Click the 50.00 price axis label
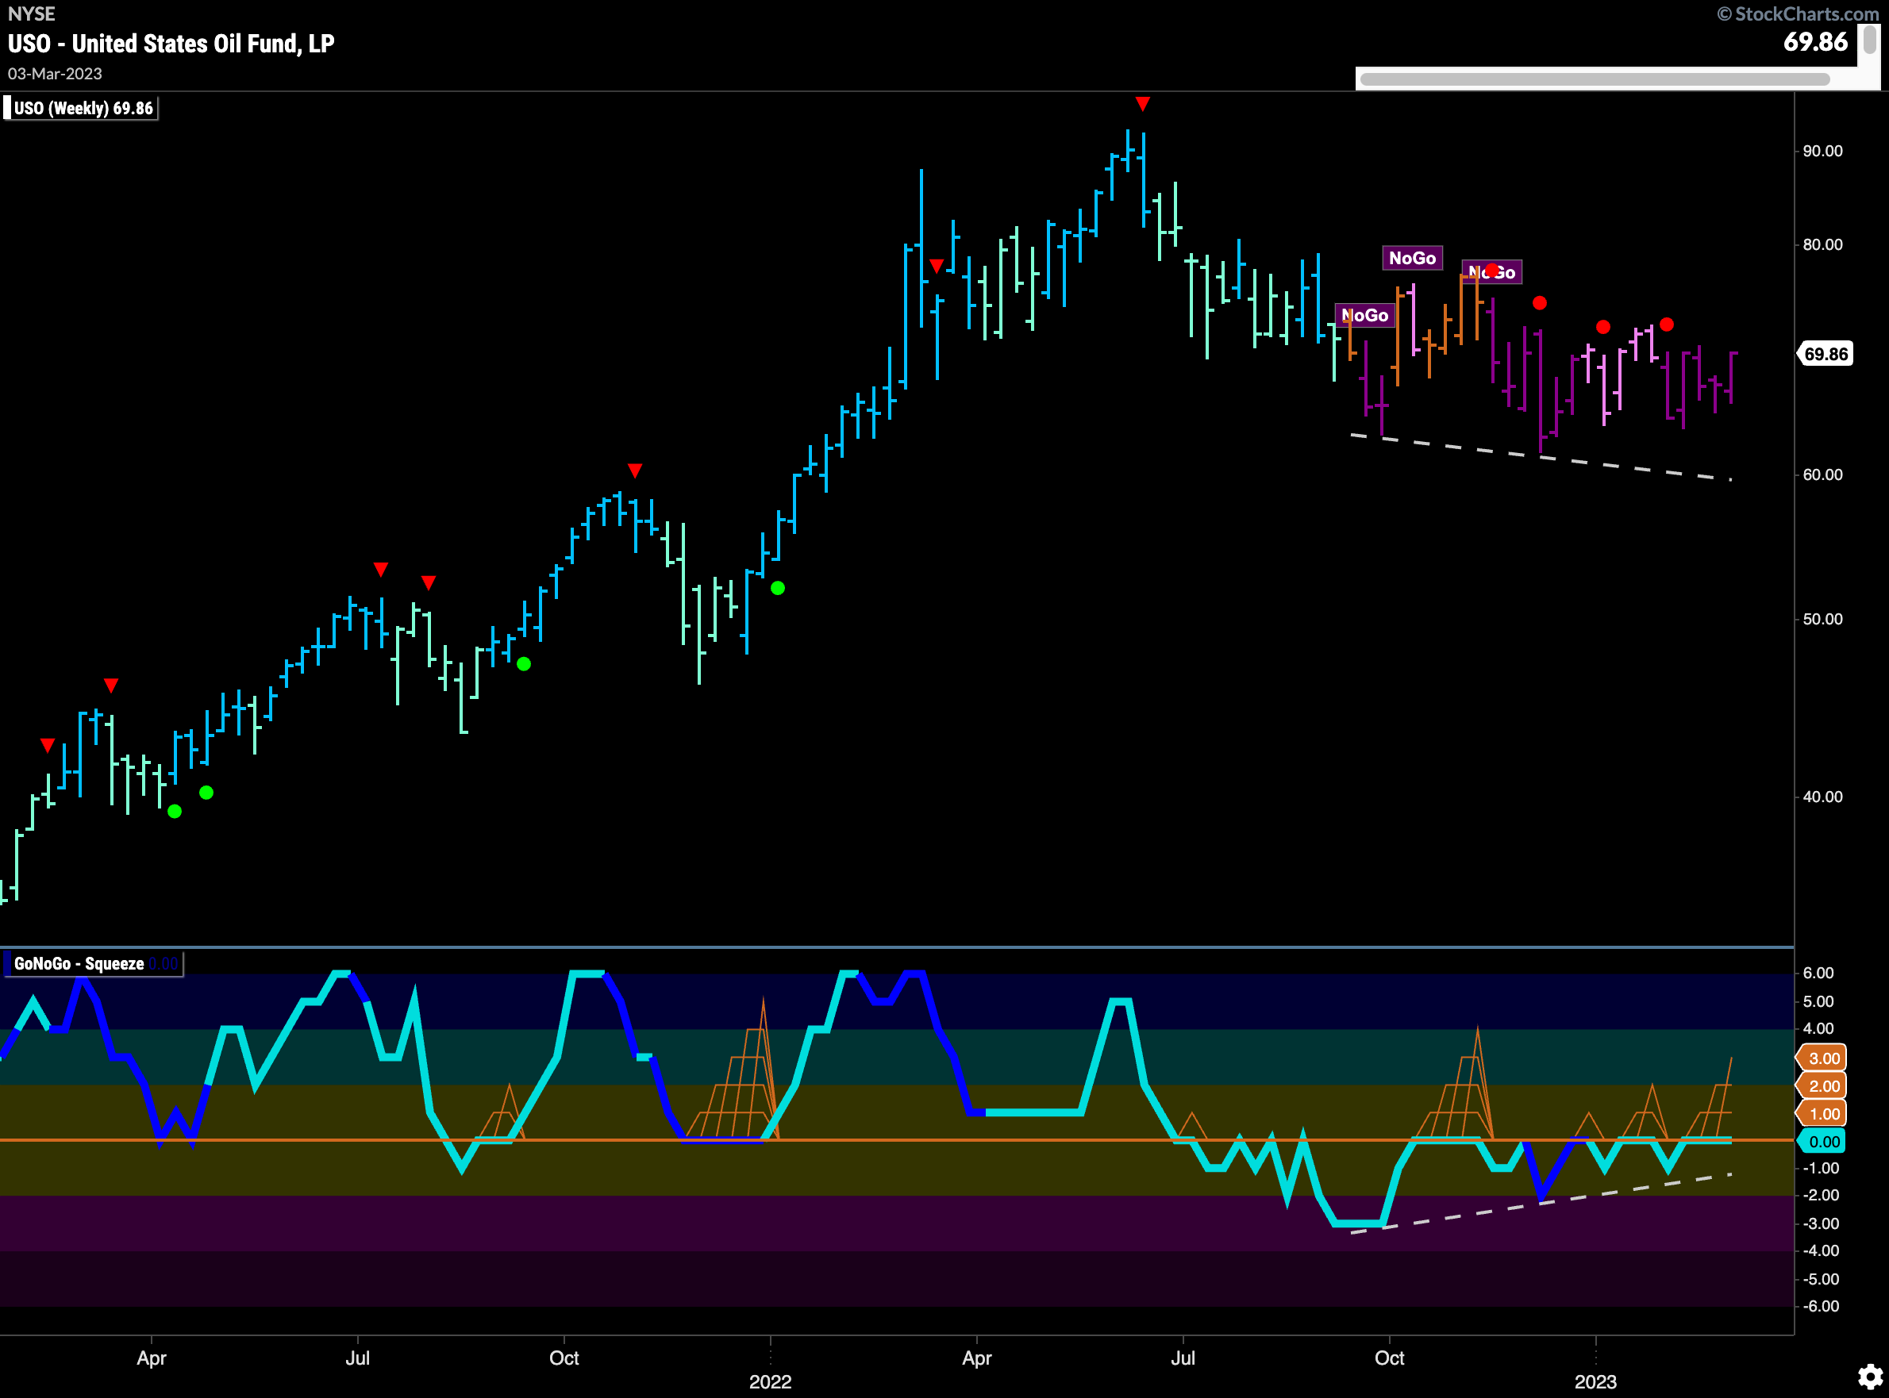Image resolution: width=1889 pixels, height=1398 pixels. click(1822, 620)
